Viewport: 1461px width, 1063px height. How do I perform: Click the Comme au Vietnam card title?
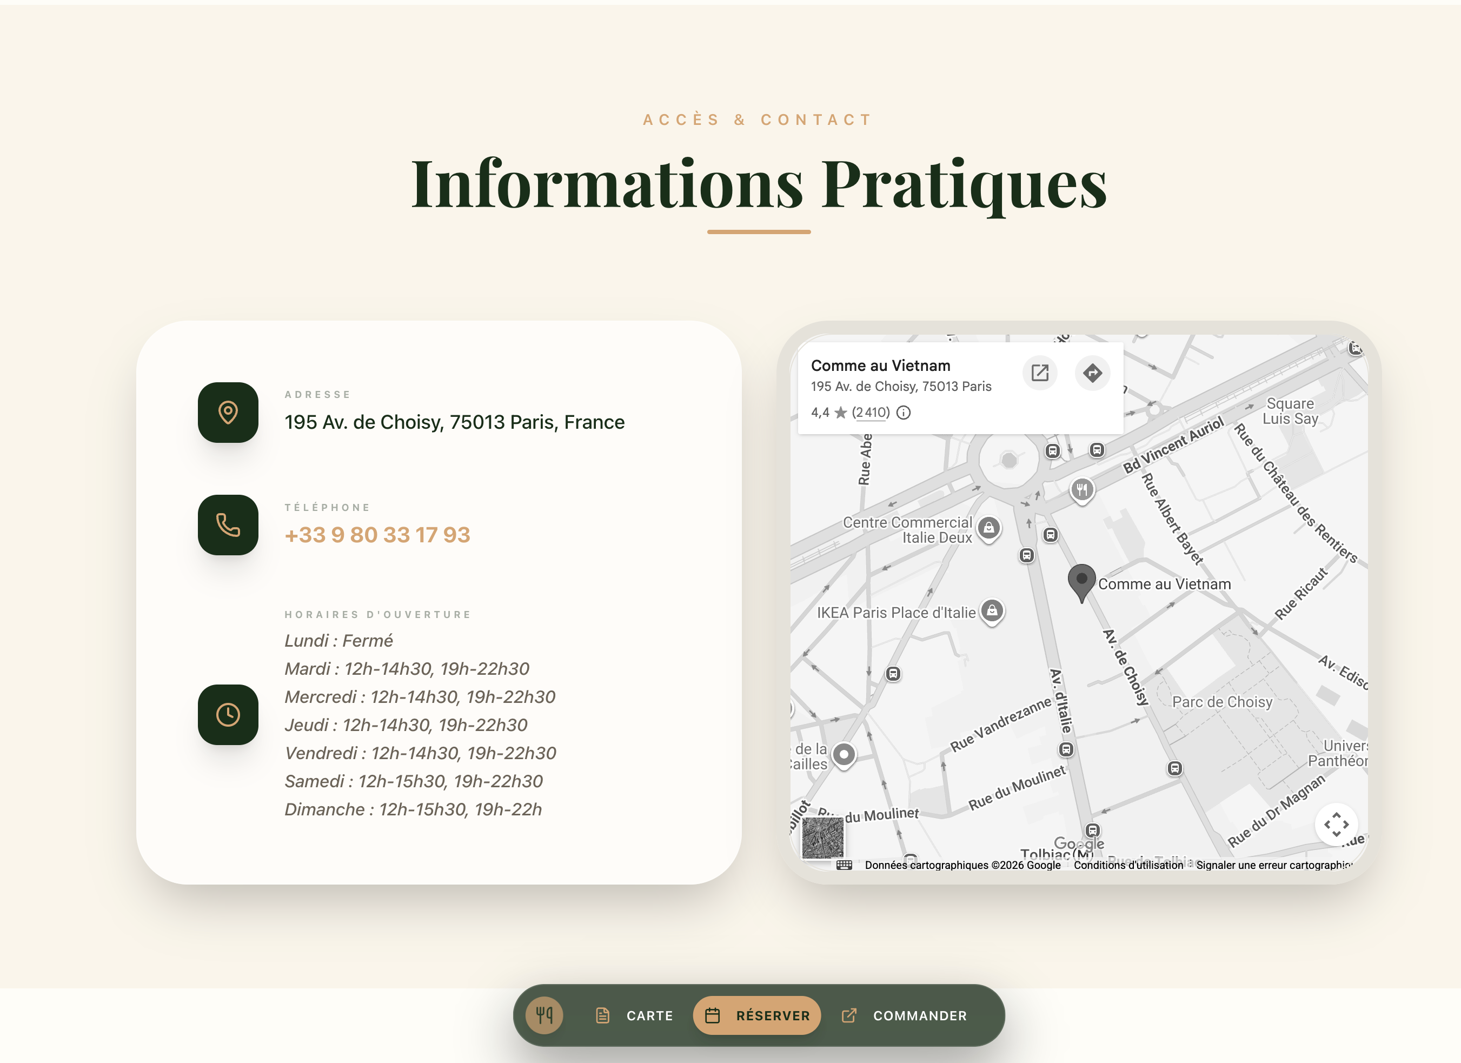881,366
